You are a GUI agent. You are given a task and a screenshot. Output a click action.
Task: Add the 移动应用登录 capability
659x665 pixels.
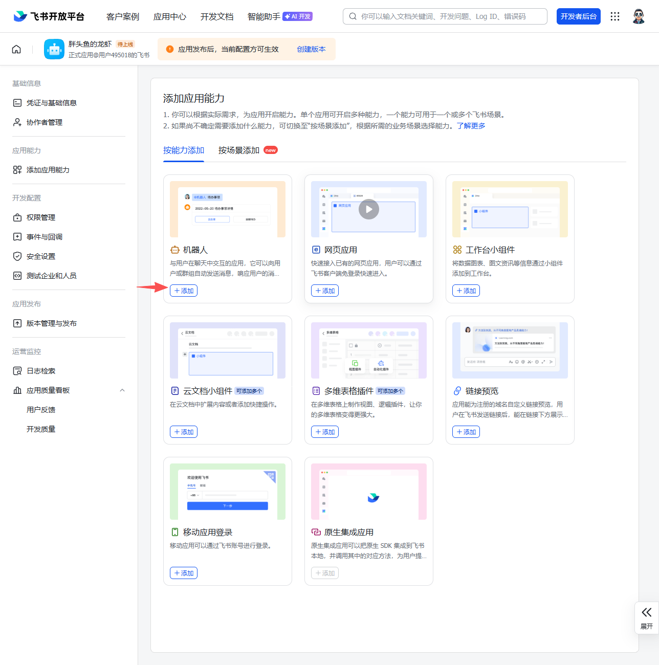(x=184, y=573)
